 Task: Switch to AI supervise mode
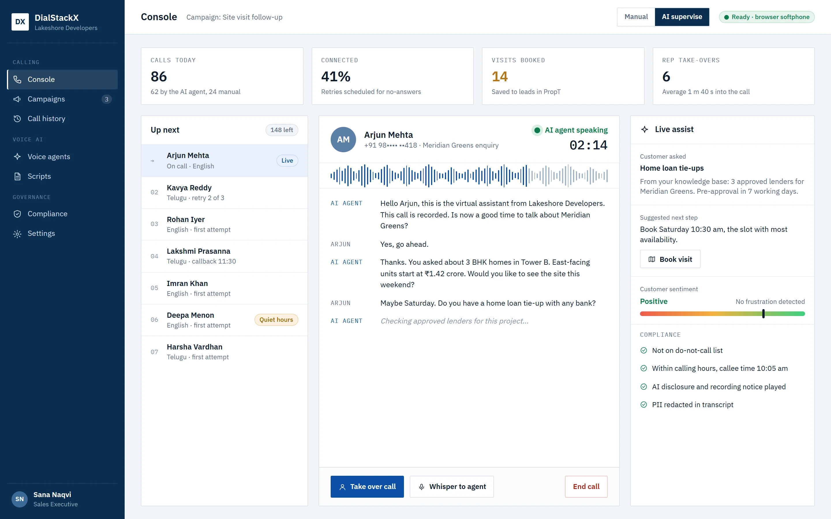(682, 17)
